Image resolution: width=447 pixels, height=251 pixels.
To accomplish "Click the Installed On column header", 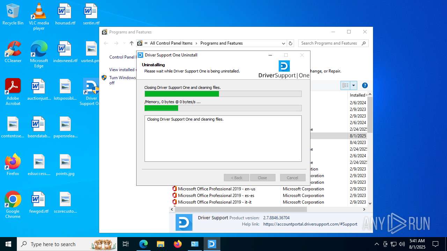I will click(x=358, y=95).
